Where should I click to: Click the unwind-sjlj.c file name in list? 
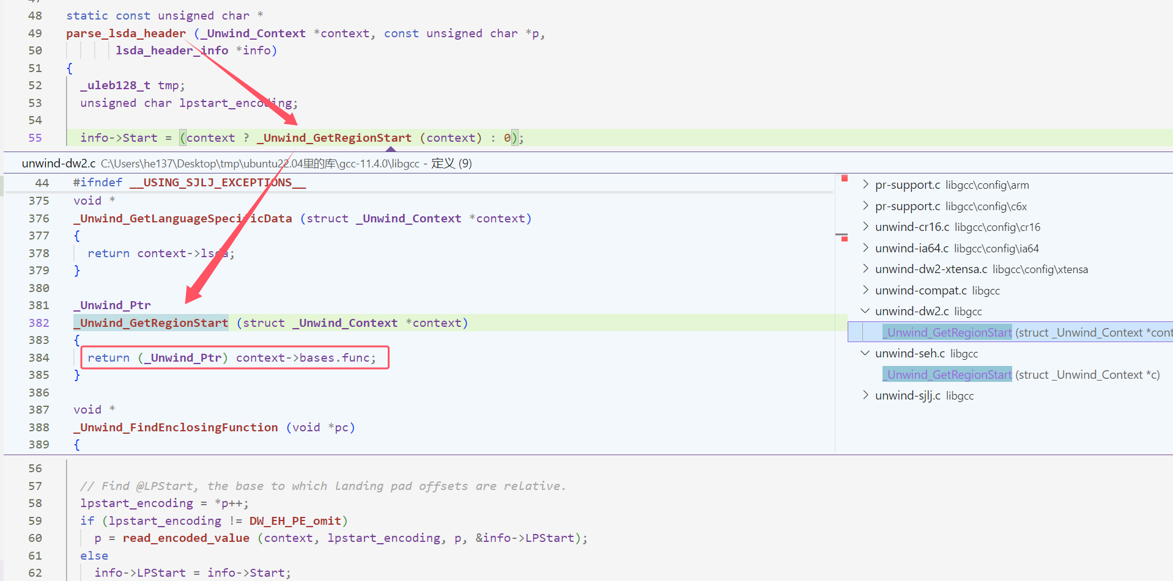coord(908,396)
